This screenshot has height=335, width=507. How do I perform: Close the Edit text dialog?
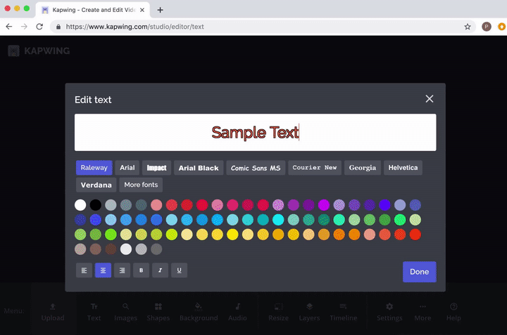click(429, 99)
